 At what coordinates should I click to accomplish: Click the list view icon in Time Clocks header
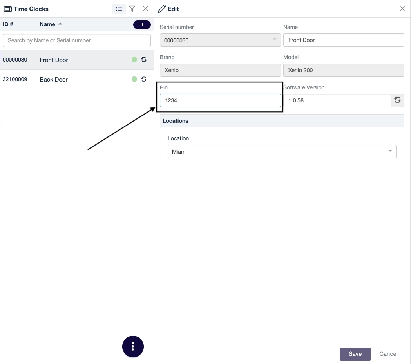[119, 9]
